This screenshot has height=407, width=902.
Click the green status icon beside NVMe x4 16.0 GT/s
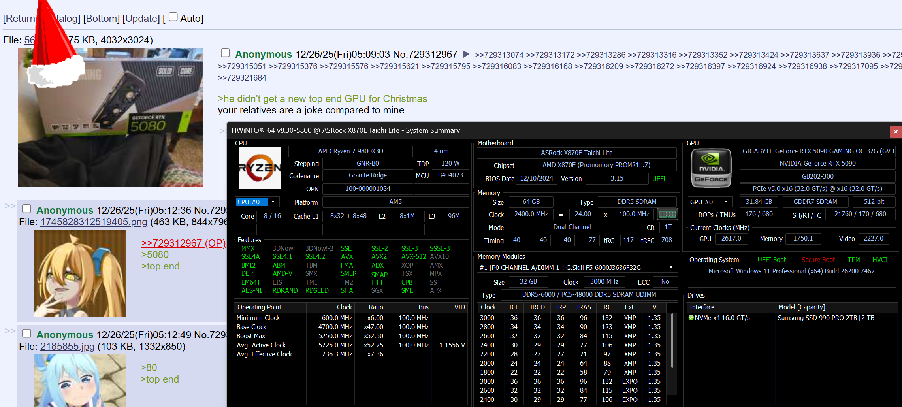[x=691, y=318]
